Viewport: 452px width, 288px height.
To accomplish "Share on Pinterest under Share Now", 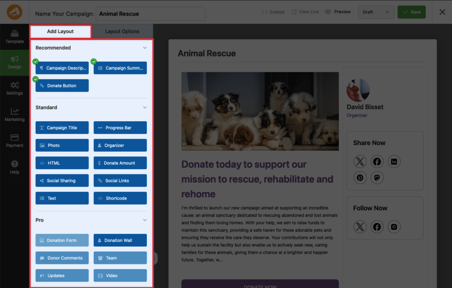I will [360, 178].
